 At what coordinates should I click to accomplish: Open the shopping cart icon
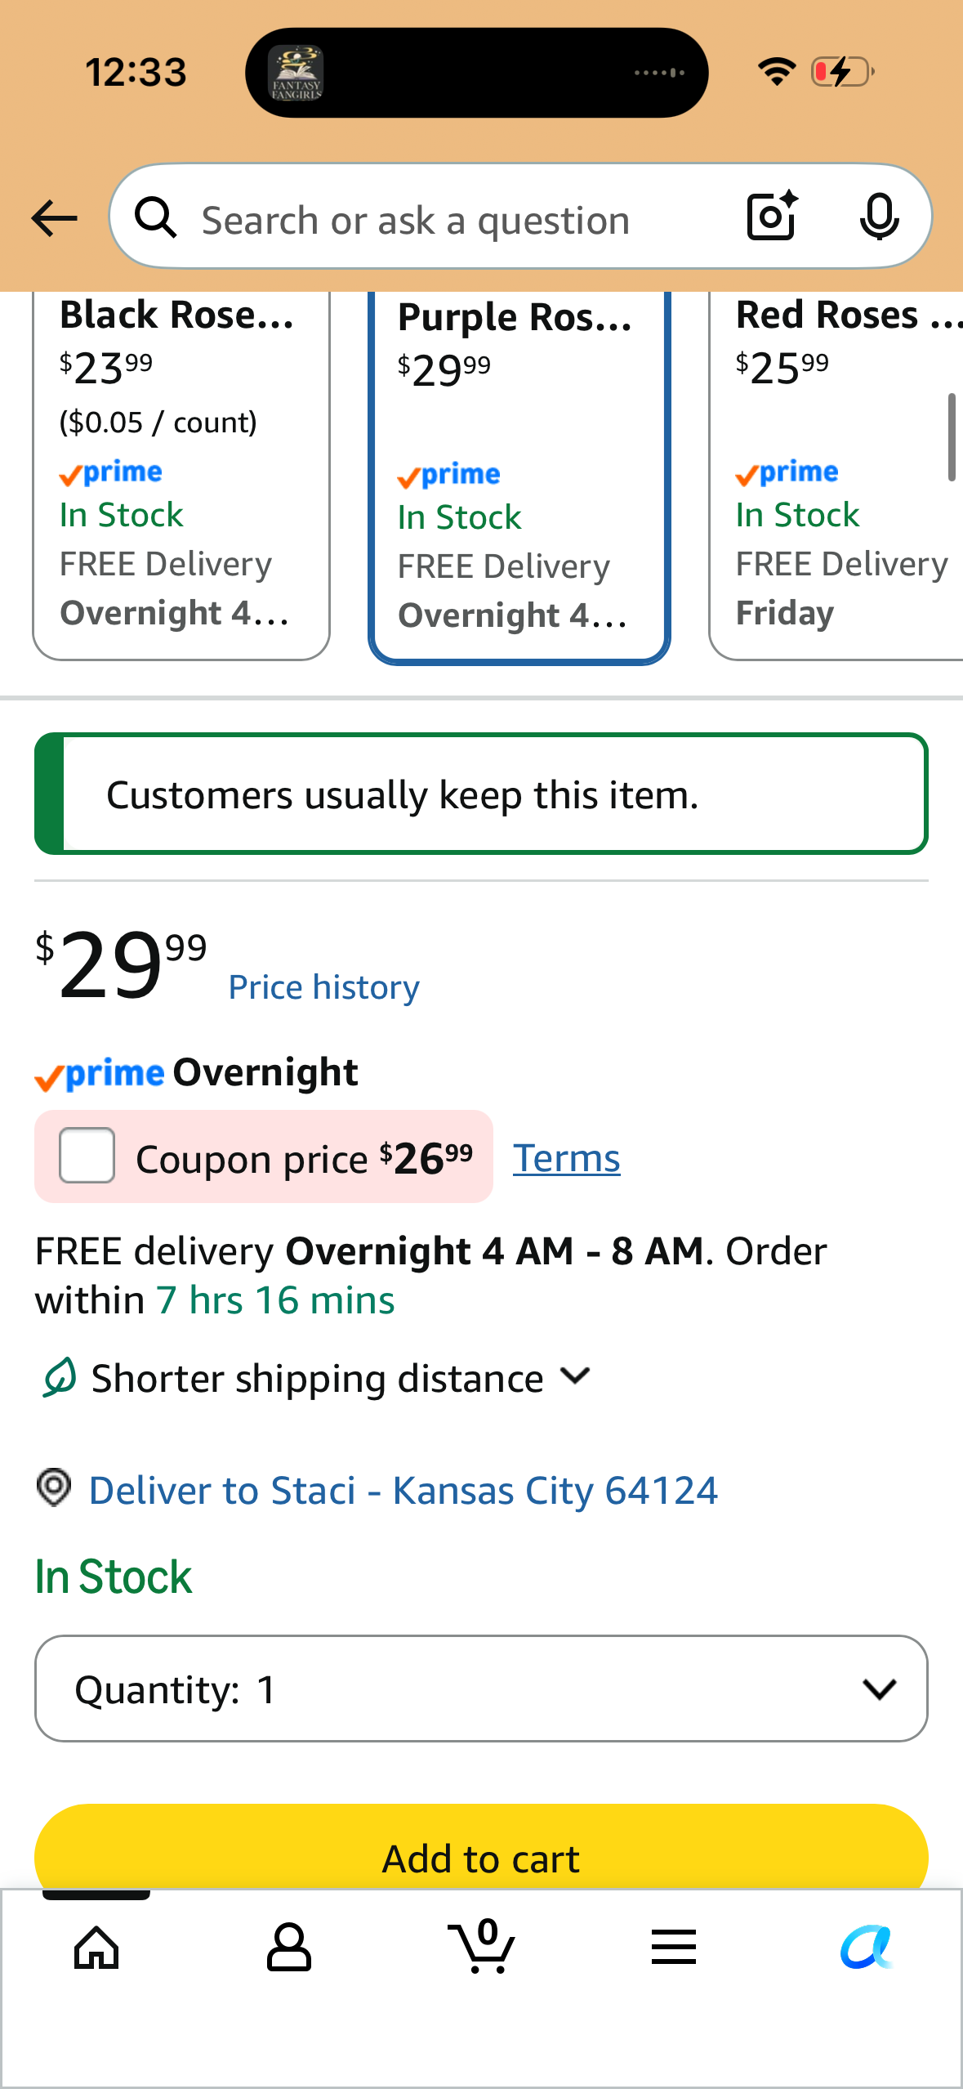point(482,1946)
